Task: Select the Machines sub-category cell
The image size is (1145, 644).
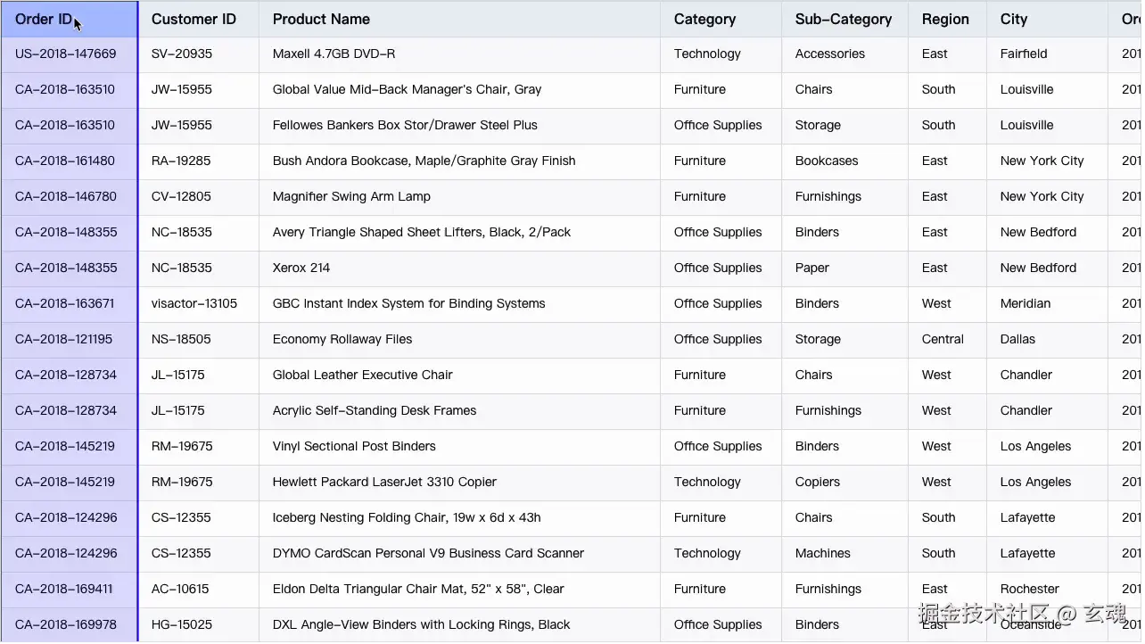Action: 822,554
